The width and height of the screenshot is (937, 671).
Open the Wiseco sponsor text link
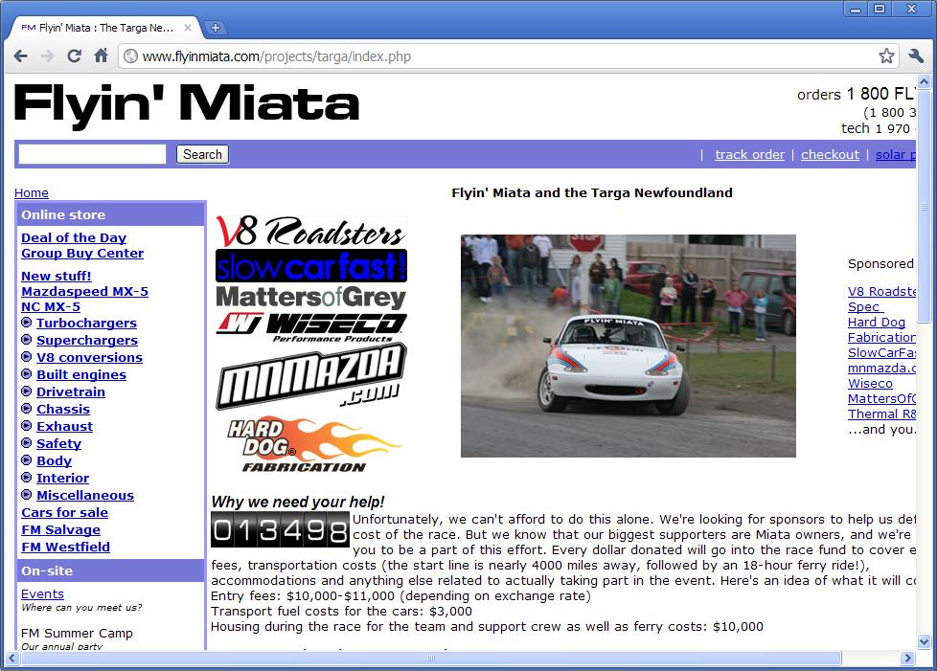click(x=870, y=384)
